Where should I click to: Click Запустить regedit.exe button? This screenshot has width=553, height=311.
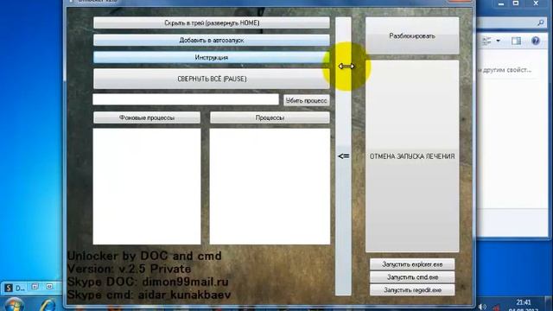click(412, 290)
